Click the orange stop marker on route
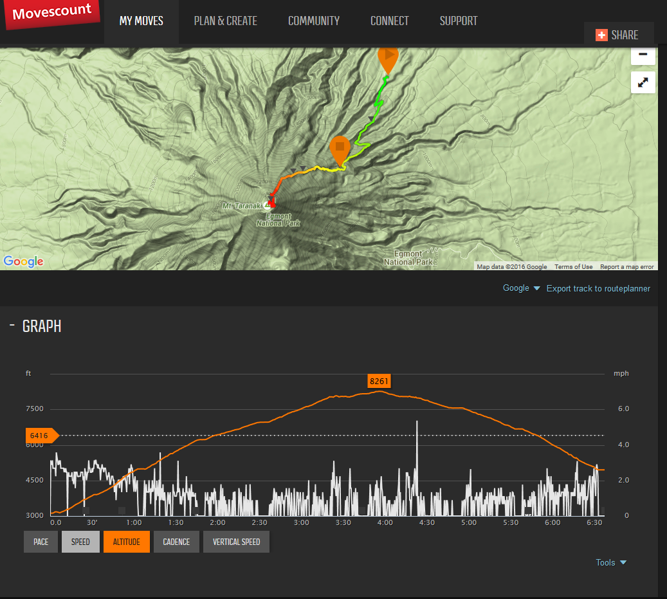 pos(340,147)
